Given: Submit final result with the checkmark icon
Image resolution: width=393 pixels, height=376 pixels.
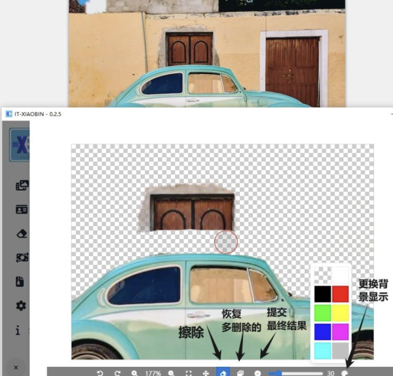Looking at the screenshot, I should click(257, 372).
